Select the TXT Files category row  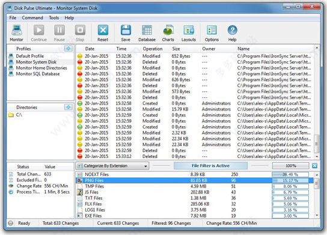195,198
